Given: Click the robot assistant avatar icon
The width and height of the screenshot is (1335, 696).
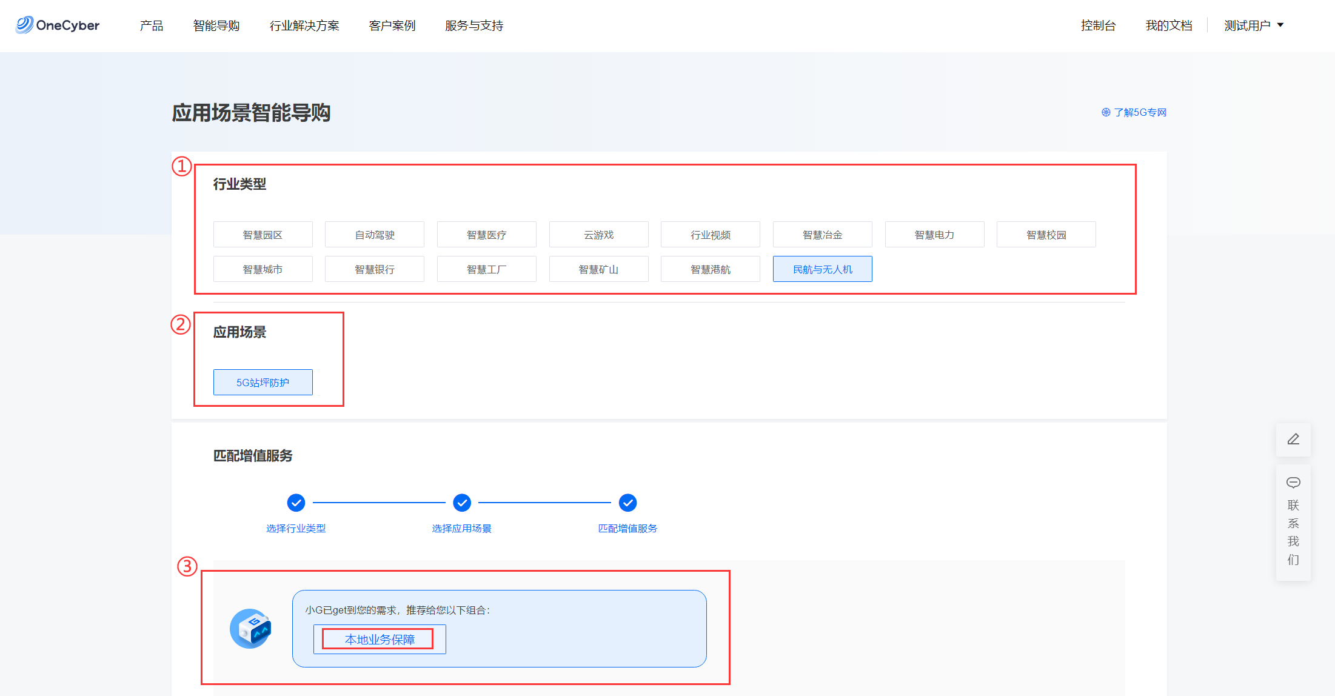Looking at the screenshot, I should tap(250, 629).
